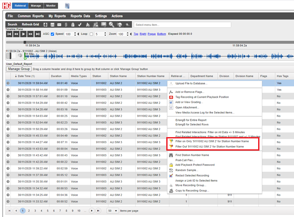Go to page 2 of results
Image resolution: width=294 pixels, height=217 pixels.
click(x=29, y=210)
